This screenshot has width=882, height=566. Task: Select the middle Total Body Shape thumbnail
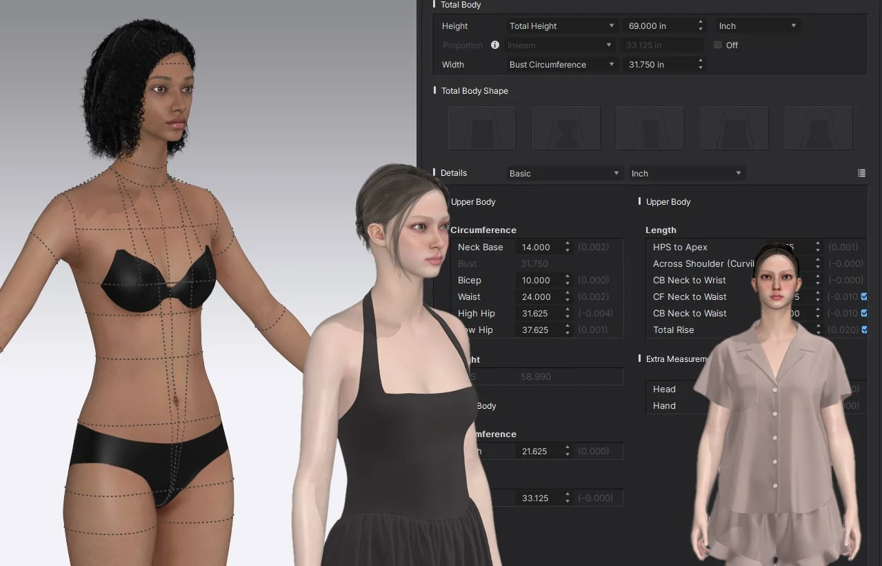pos(650,128)
